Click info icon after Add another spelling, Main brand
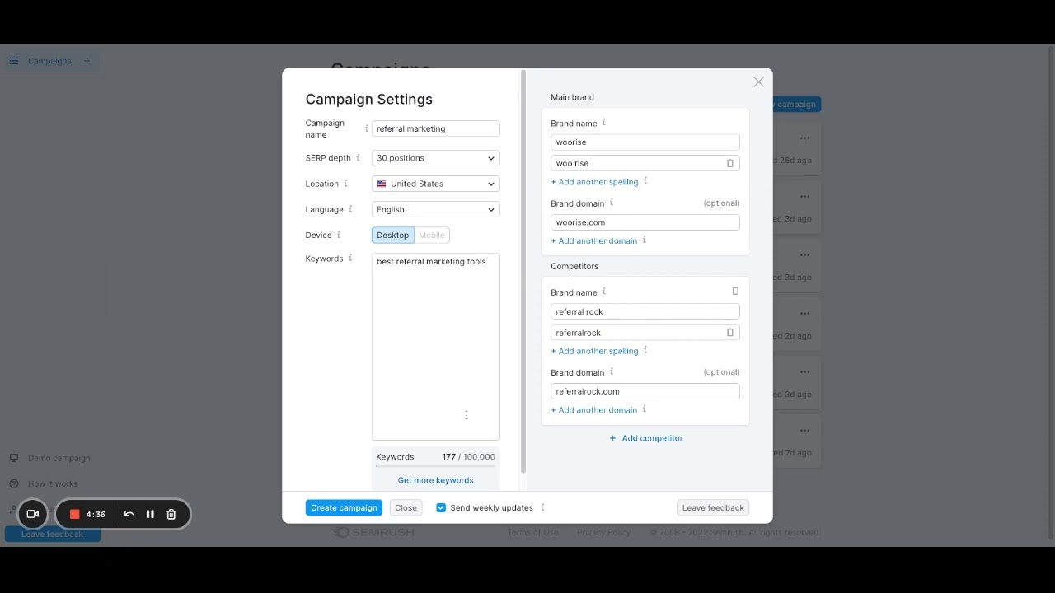Viewport: 1055px width, 593px height. coord(645,181)
